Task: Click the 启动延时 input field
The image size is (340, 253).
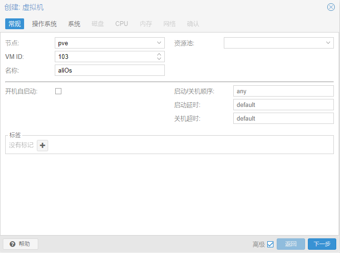Action: click(x=283, y=105)
